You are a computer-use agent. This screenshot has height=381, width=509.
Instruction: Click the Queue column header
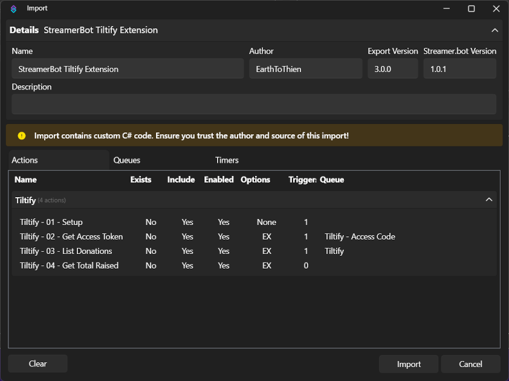click(x=332, y=180)
